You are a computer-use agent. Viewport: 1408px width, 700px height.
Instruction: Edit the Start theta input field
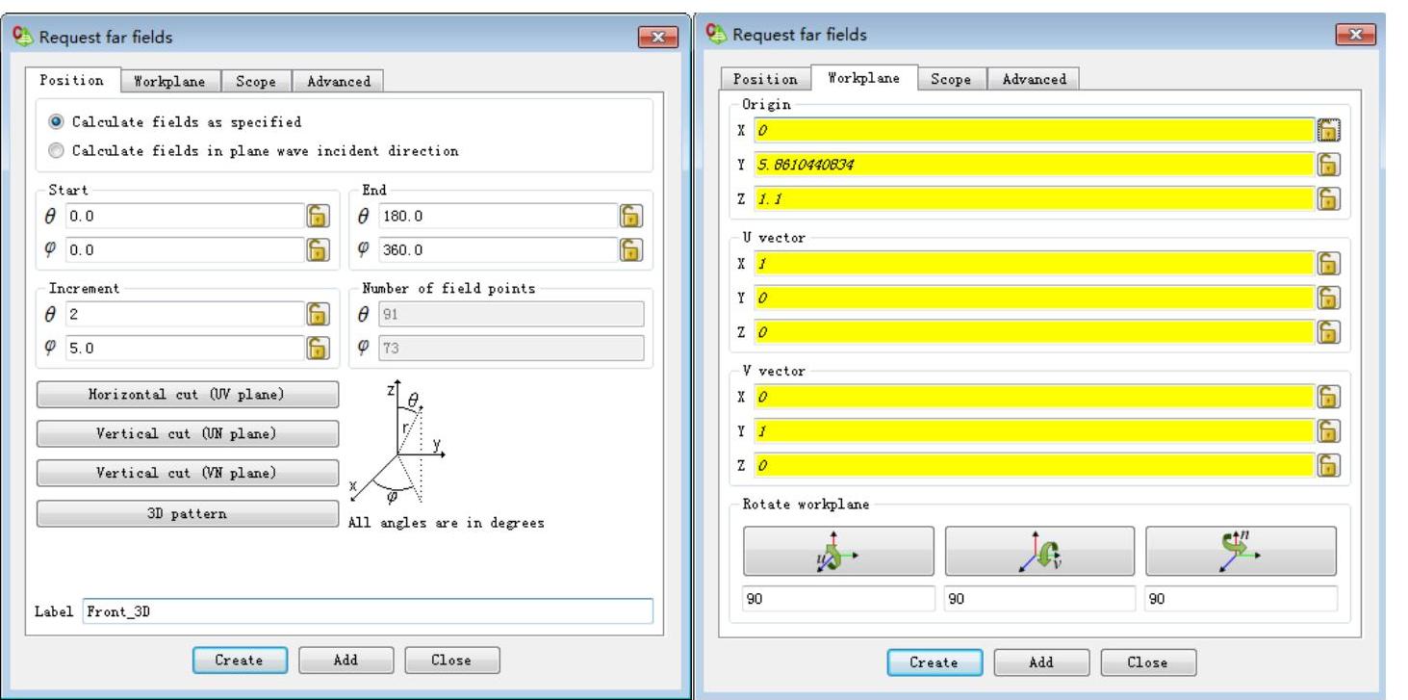(185, 217)
